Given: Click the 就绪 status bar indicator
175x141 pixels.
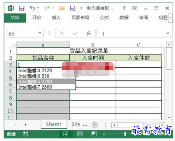Looking at the screenshot, I should (11, 134).
